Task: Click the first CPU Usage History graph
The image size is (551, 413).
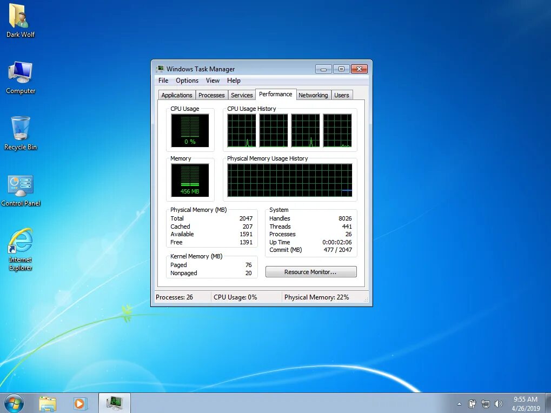Action: pyautogui.click(x=242, y=130)
